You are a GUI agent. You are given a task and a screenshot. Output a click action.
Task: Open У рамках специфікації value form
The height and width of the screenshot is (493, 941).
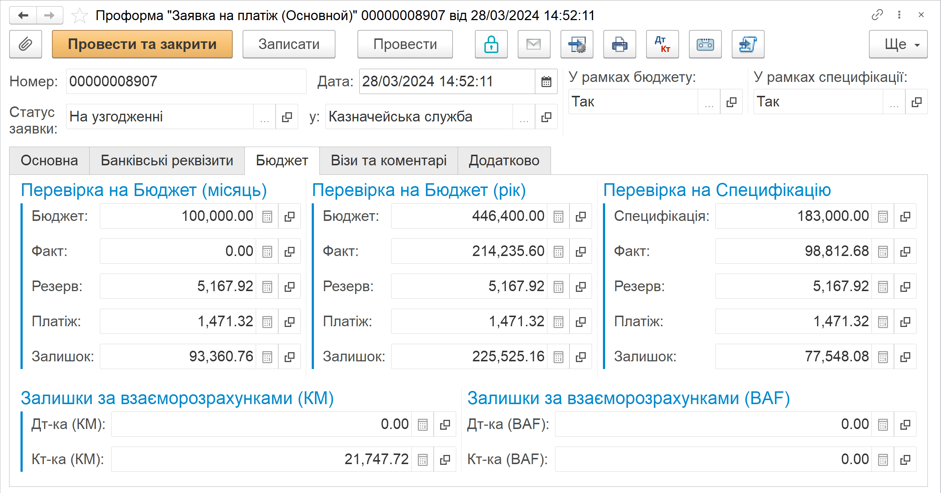[916, 102]
